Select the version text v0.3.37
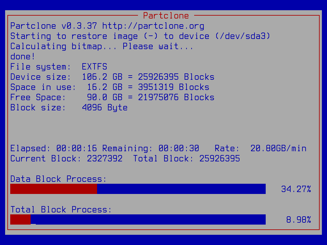 [79, 26]
